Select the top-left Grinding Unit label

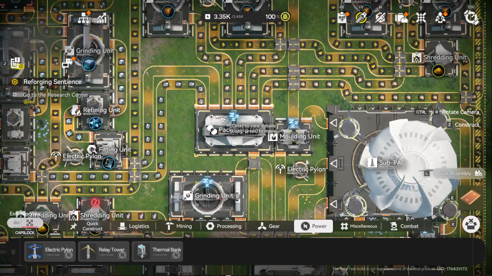click(95, 51)
